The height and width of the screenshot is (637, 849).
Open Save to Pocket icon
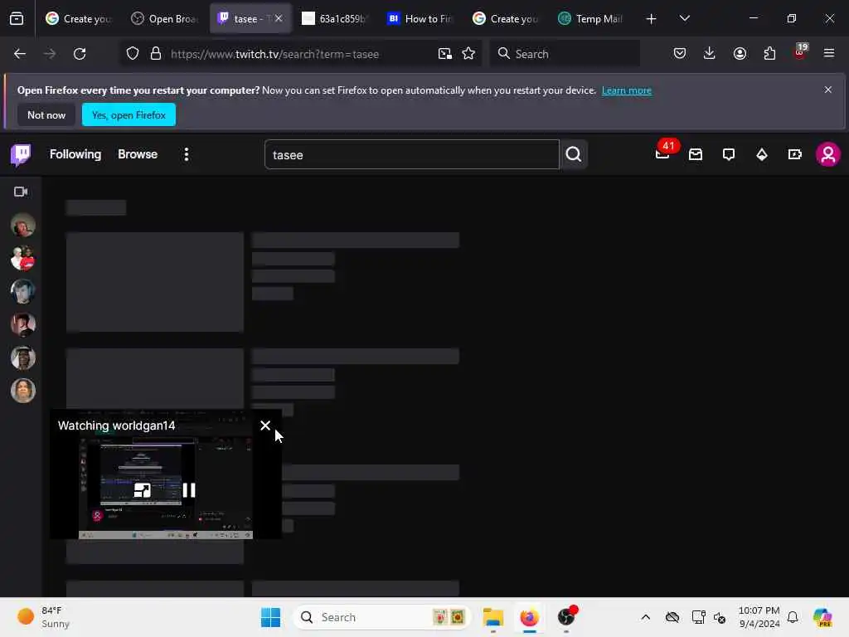click(x=680, y=54)
